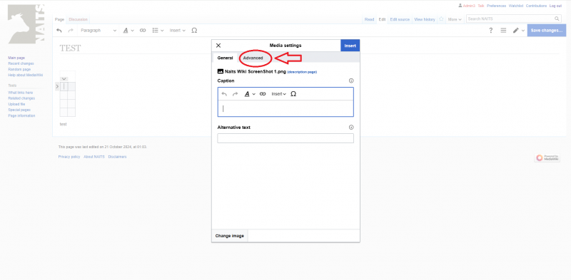Screen dimensions: 571x280
Task: Go to Main page in sidebar
Action: 16,58
